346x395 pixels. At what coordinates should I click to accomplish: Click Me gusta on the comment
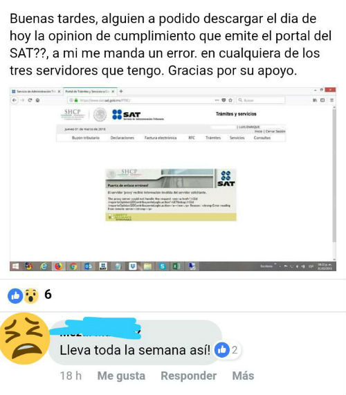(x=121, y=376)
